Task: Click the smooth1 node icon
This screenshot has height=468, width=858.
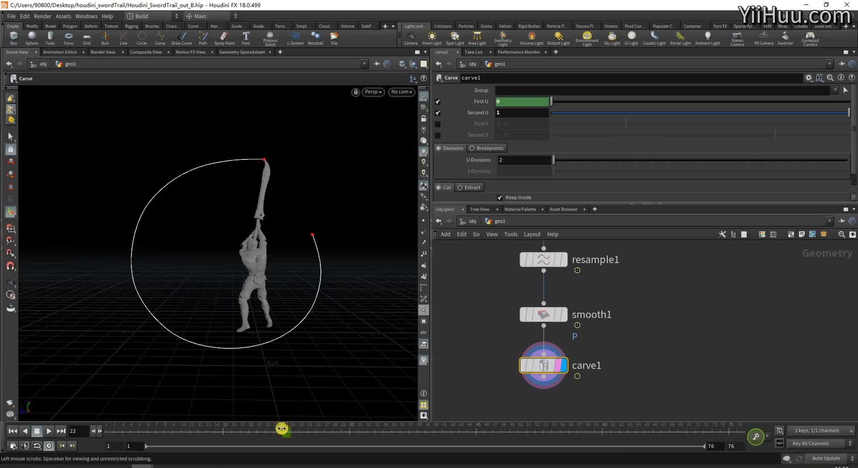Action: click(543, 314)
